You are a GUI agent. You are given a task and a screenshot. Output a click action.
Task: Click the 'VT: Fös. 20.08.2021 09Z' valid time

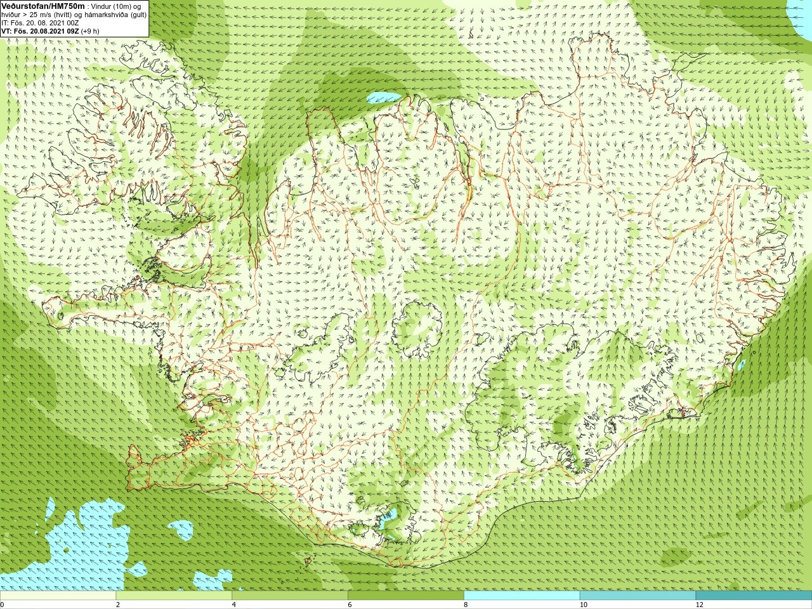[40, 31]
